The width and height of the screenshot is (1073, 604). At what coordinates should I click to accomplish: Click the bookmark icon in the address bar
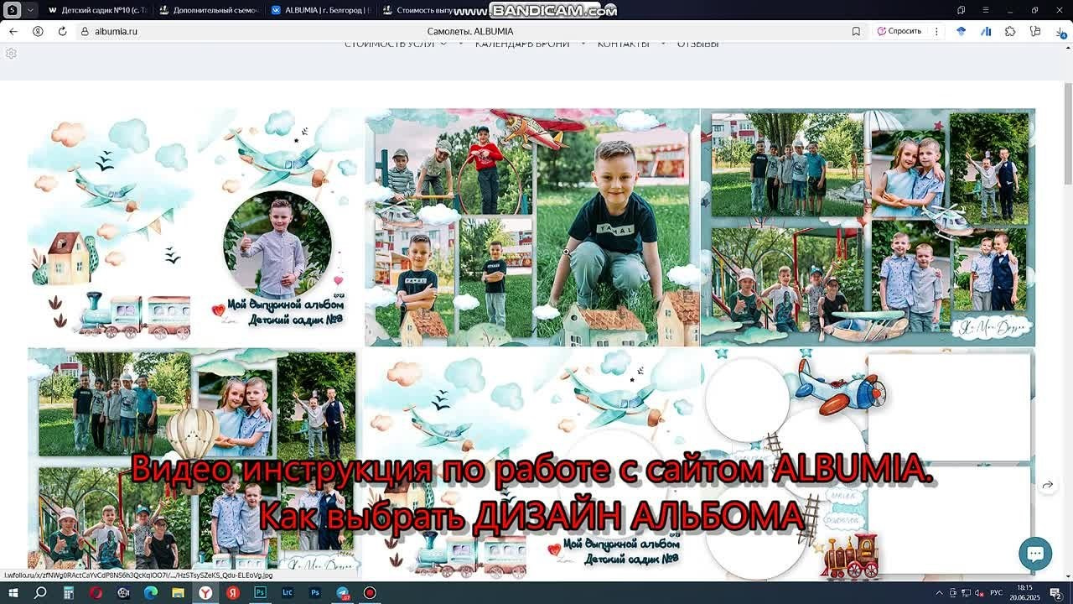coord(856,31)
